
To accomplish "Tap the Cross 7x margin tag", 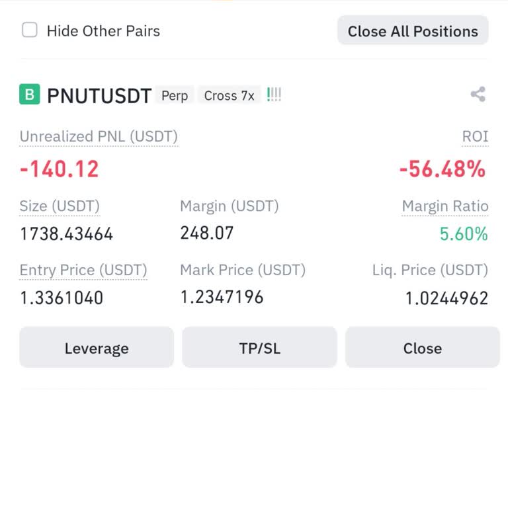I will click(229, 96).
